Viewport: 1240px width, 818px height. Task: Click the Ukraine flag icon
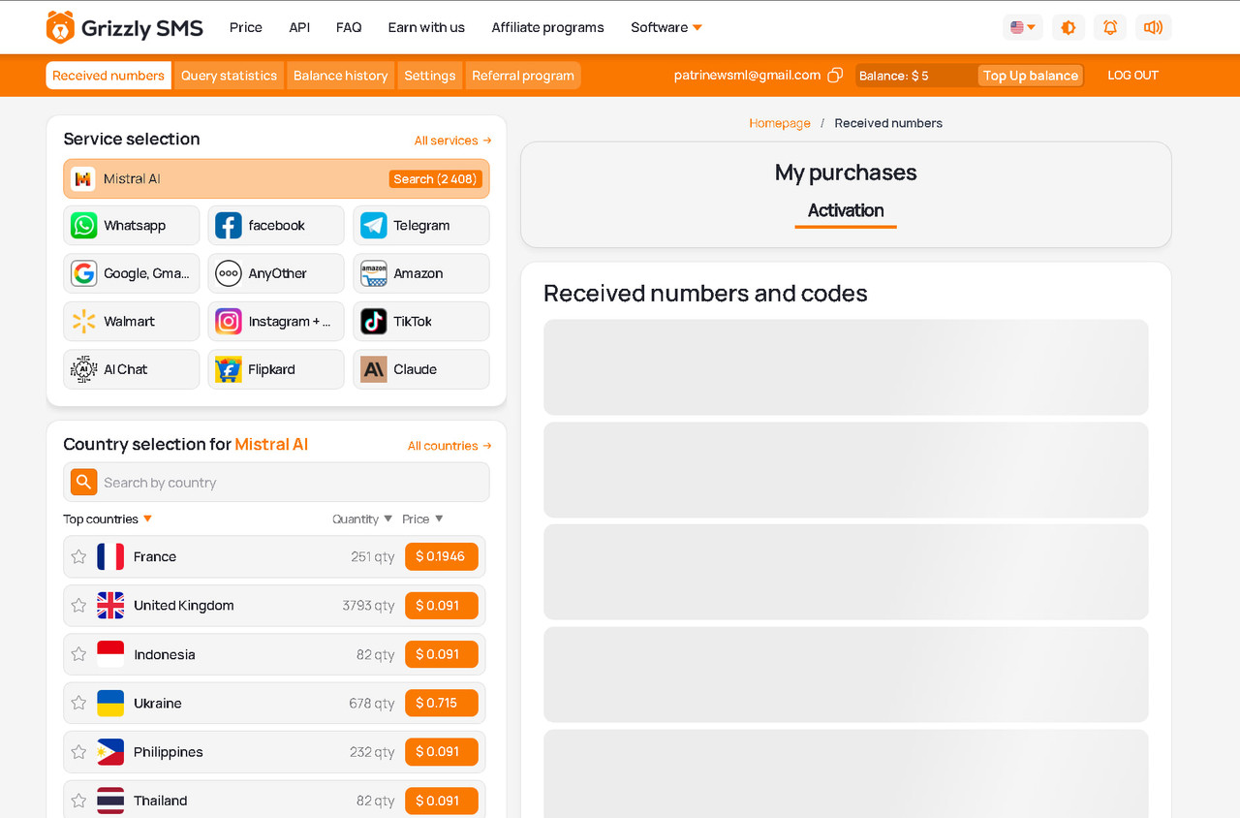click(x=110, y=703)
